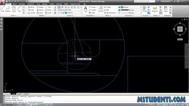
Task: Open the AutoCAD application menu button
Action: point(2,2)
